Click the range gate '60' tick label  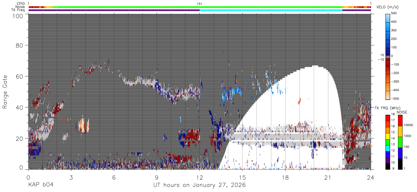20,76
